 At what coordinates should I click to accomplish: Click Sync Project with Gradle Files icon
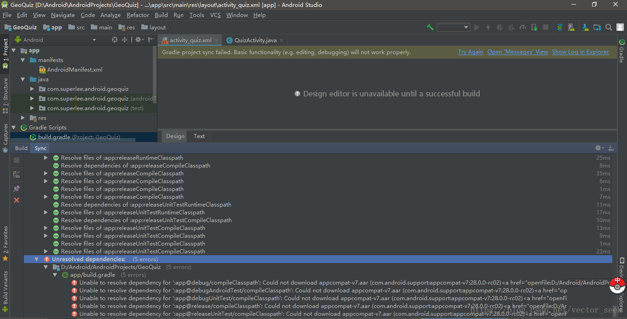click(x=560, y=27)
